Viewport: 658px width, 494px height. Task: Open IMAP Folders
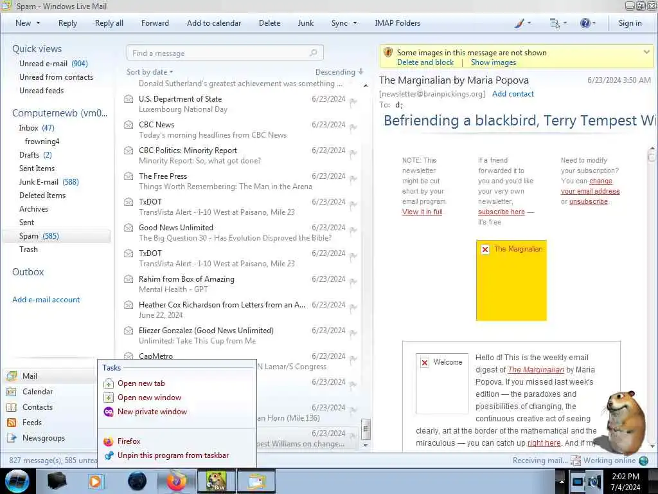pyautogui.click(x=397, y=23)
